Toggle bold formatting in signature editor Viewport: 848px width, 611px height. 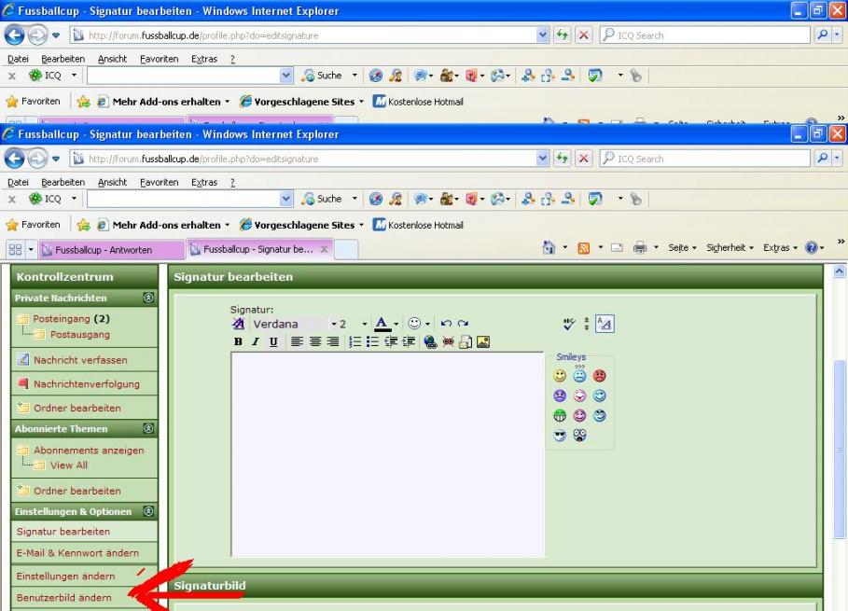pyautogui.click(x=239, y=342)
